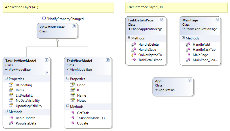Select the User Interface Layer (UI) comment header
230x131 pixels.
pos(176,7)
